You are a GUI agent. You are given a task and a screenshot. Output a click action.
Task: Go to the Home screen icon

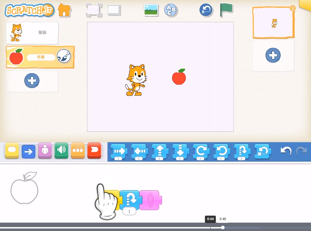64,10
